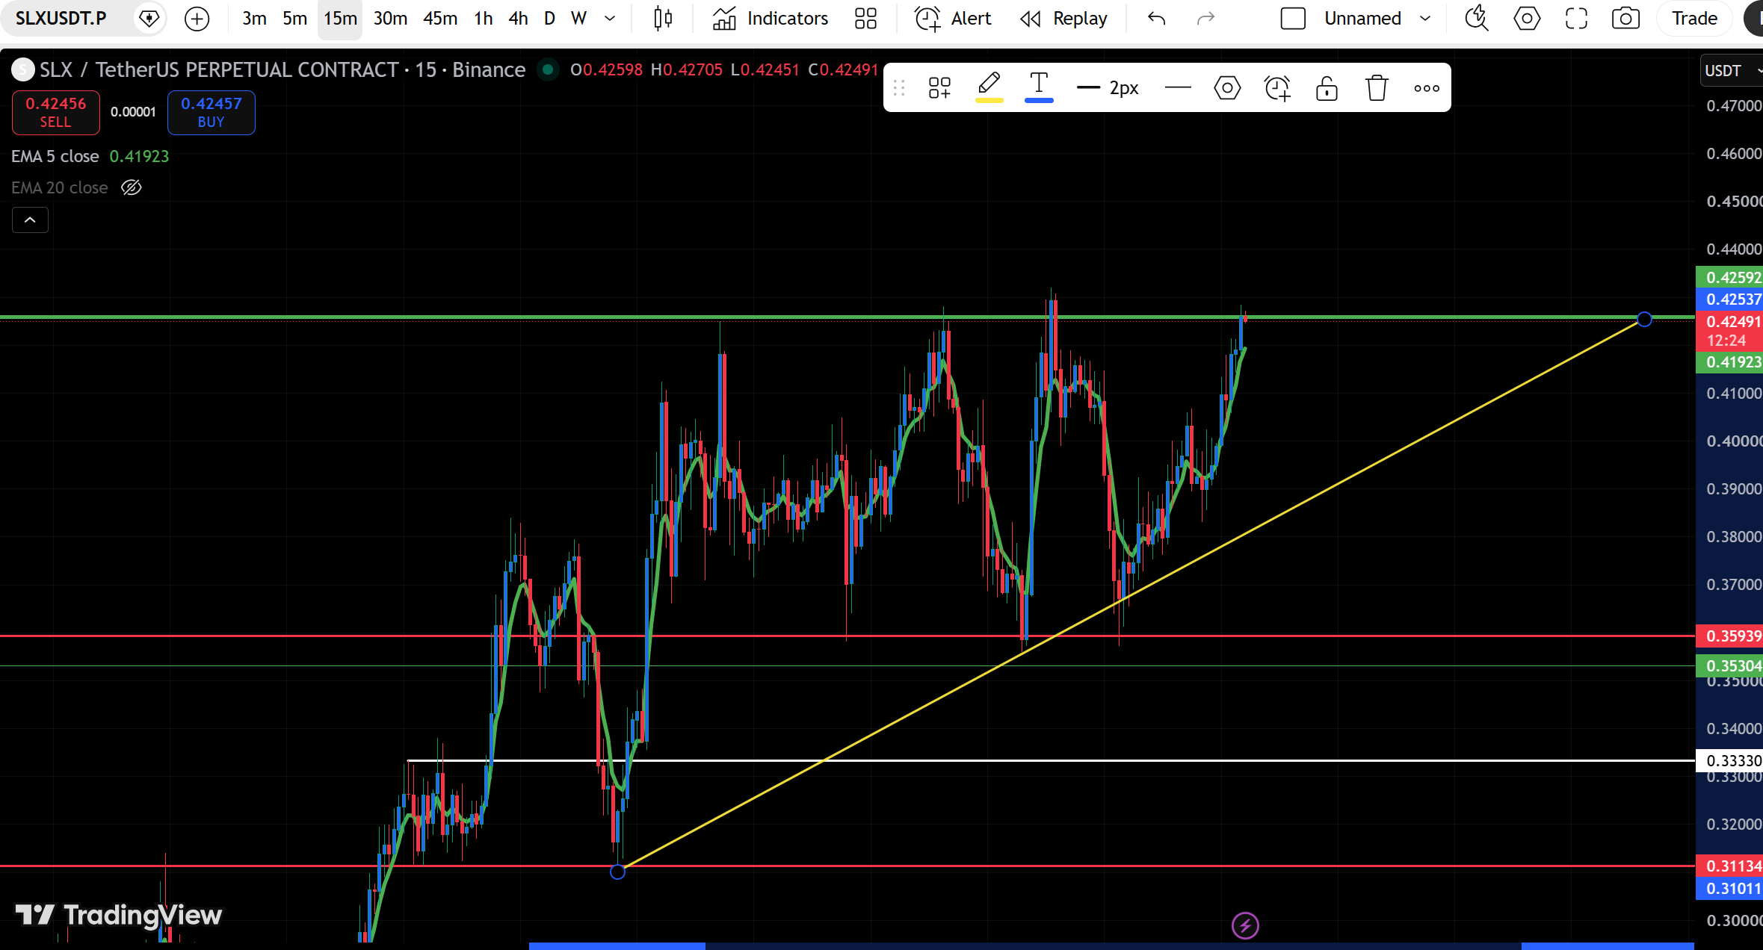This screenshot has height=950, width=1763.
Task: Open drawing settings hexagon in floating toolbar
Action: [1227, 88]
